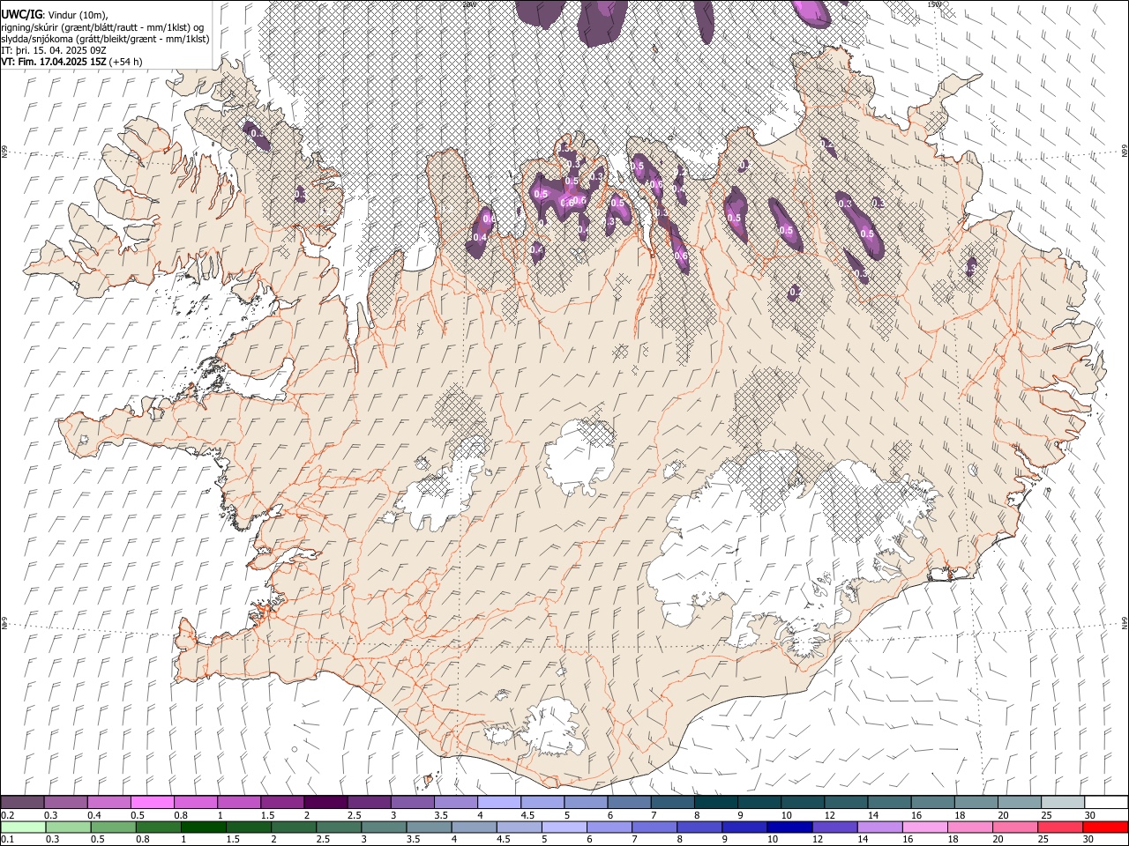The image size is (1129, 846).
Task: Click the '2.5' label in bottom legend row
Action: pos(324,840)
